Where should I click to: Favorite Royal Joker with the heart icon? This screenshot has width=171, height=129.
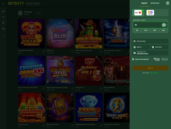(x=44, y=51)
